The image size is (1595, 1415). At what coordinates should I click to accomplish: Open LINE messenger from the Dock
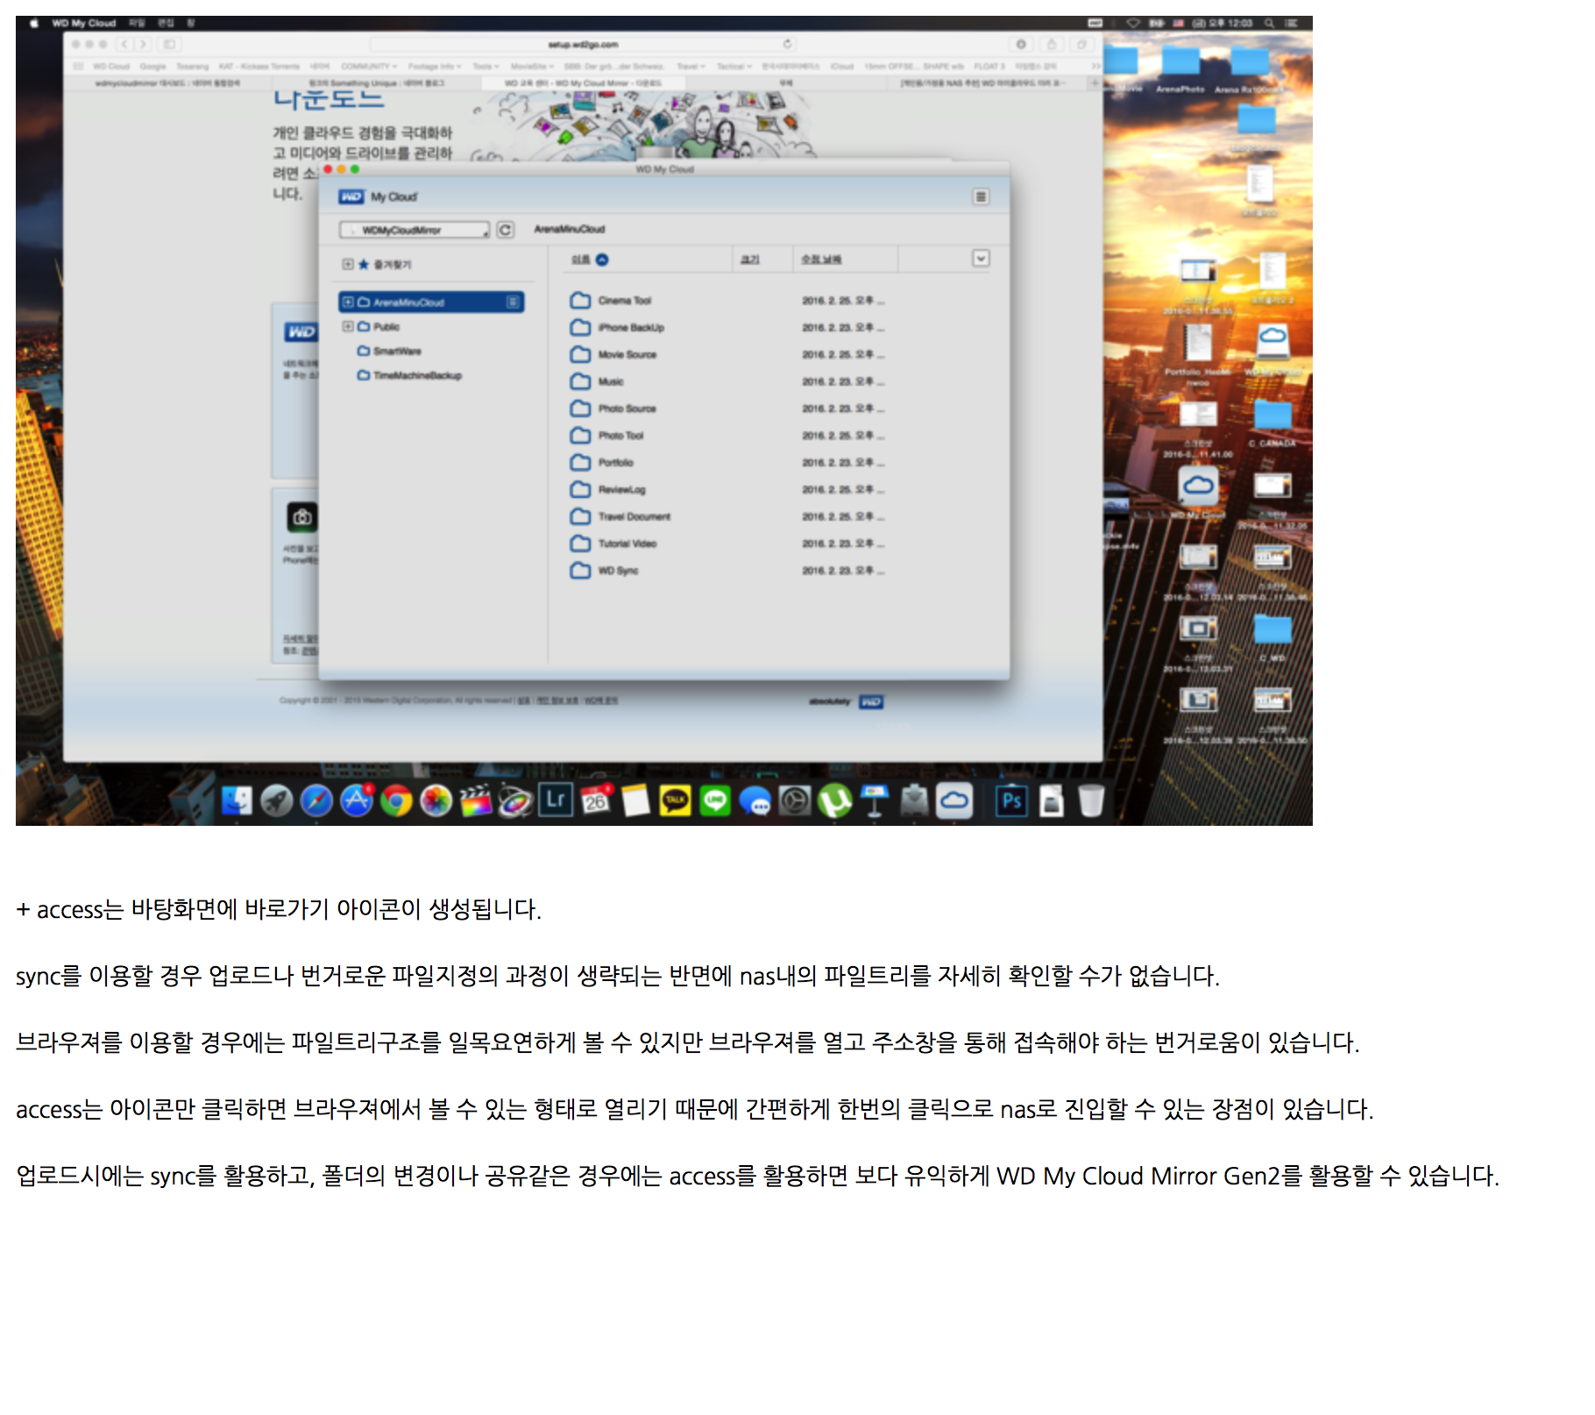coord(715,800)
